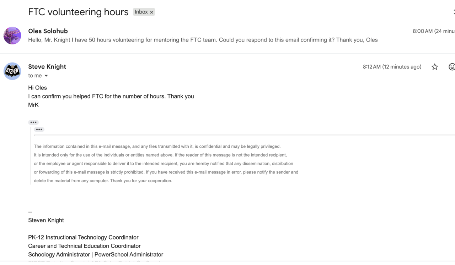Click the "Steven Knight" signature name
This screenshot has height=265, width=455.
(46, 220)
